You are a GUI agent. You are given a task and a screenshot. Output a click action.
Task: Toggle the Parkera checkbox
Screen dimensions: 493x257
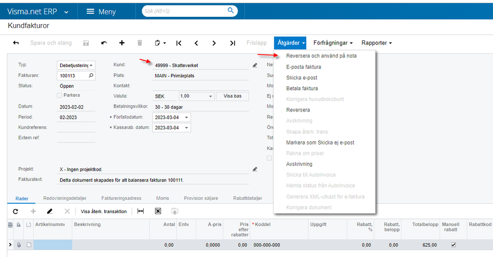[x=59, y=95]
